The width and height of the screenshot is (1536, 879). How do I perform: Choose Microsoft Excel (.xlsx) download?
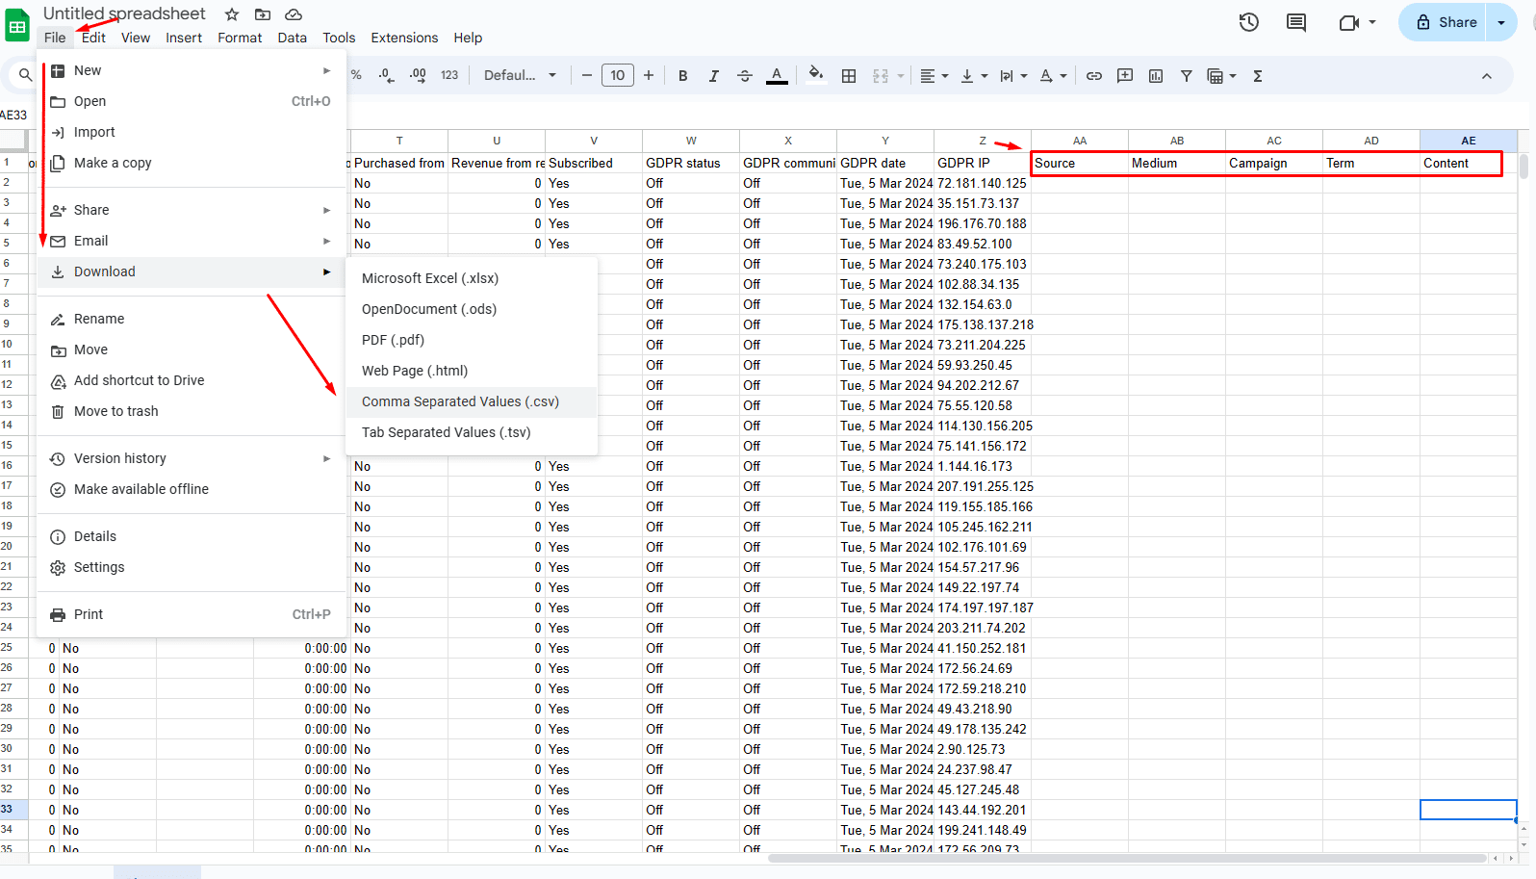[x=430, y=278]
